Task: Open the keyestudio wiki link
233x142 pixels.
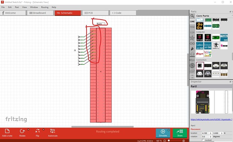Action: pos(211,119)
